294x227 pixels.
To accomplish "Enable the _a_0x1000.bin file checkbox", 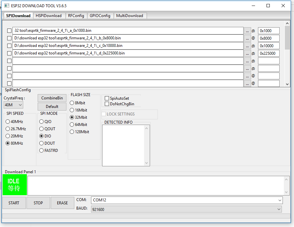I will click(9, 31).
